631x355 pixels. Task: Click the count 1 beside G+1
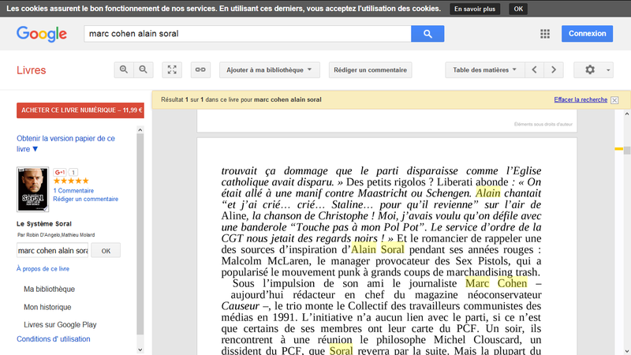[x=73, y=172]
